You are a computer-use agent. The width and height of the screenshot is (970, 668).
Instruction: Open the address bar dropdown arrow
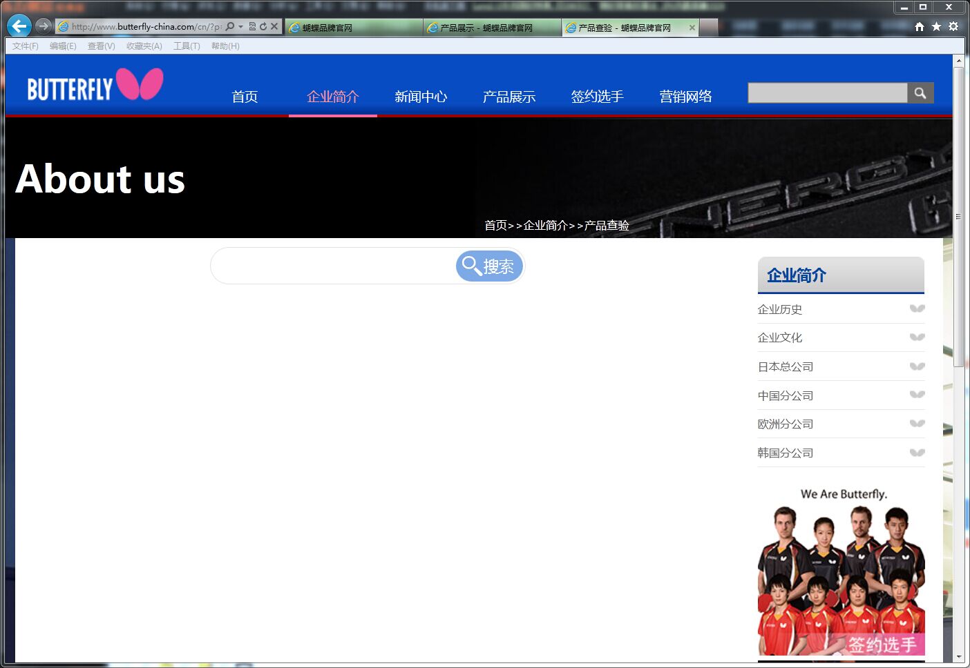[x=240, y=27]
